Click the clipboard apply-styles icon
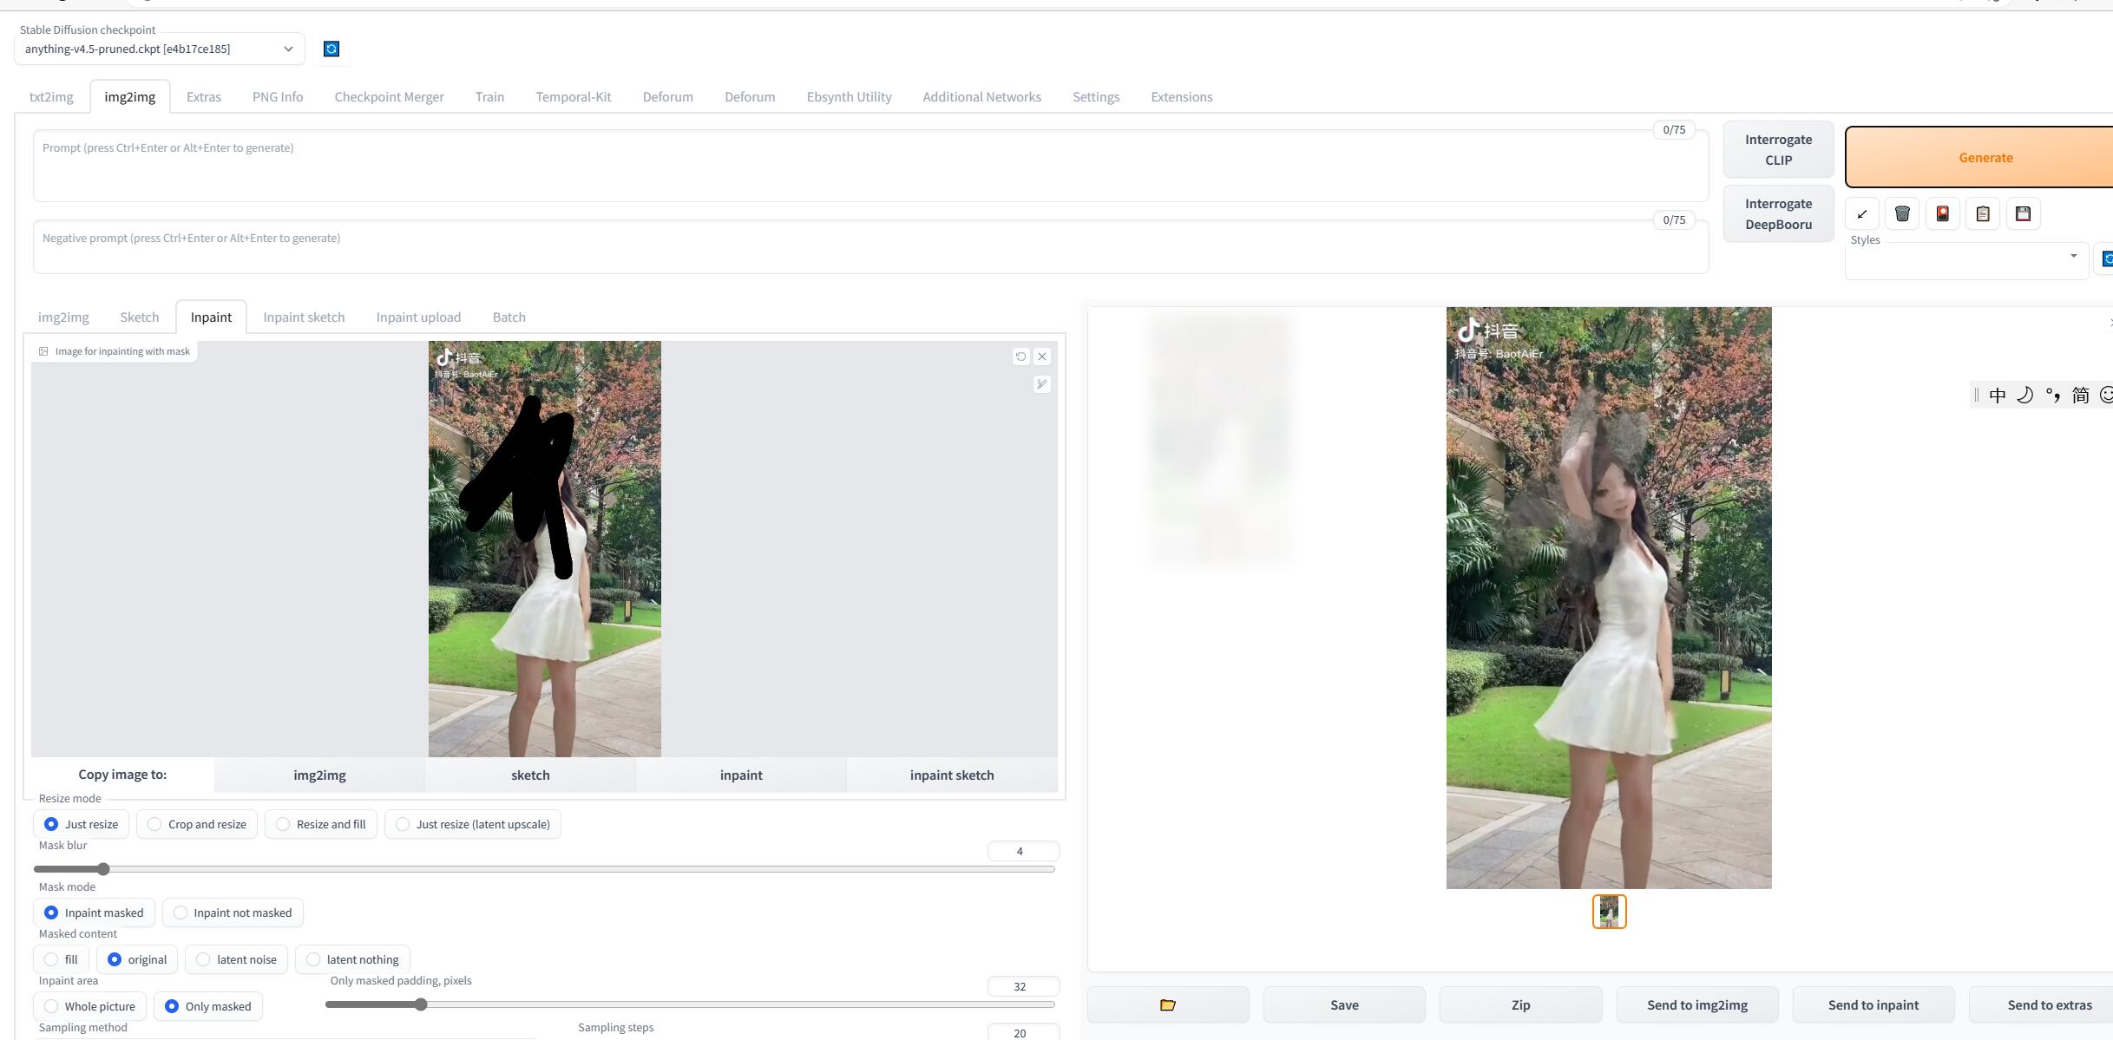 (x=1983, y=214)
